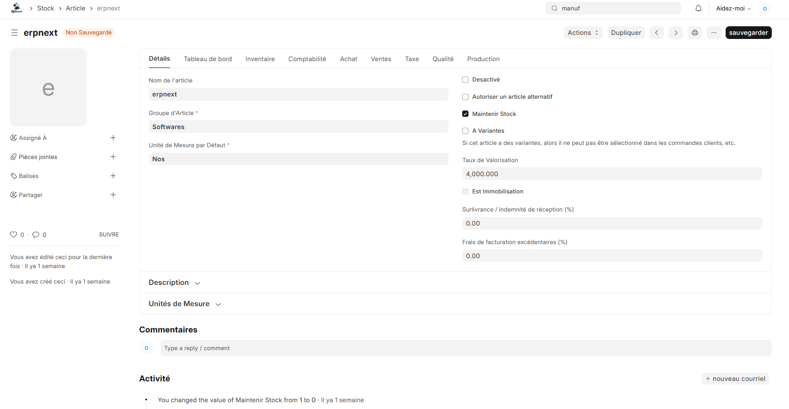Screen dimensions: 789x409
Task: Check the A Variantes option
Action: [x=465, y=131]
